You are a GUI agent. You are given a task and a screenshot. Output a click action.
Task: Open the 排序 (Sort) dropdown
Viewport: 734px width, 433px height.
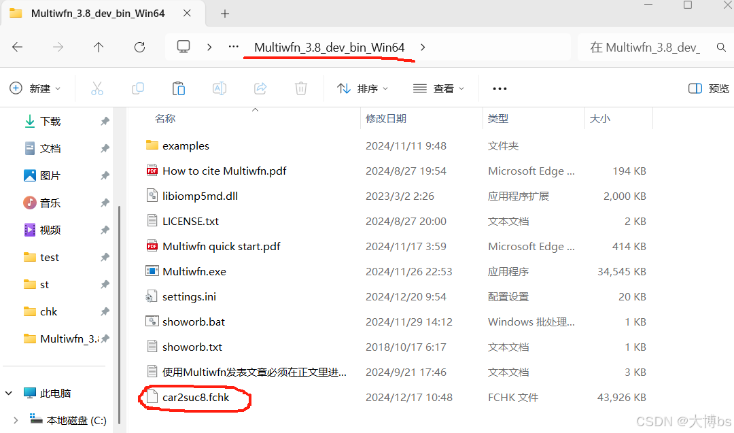(x=363, y=88)
